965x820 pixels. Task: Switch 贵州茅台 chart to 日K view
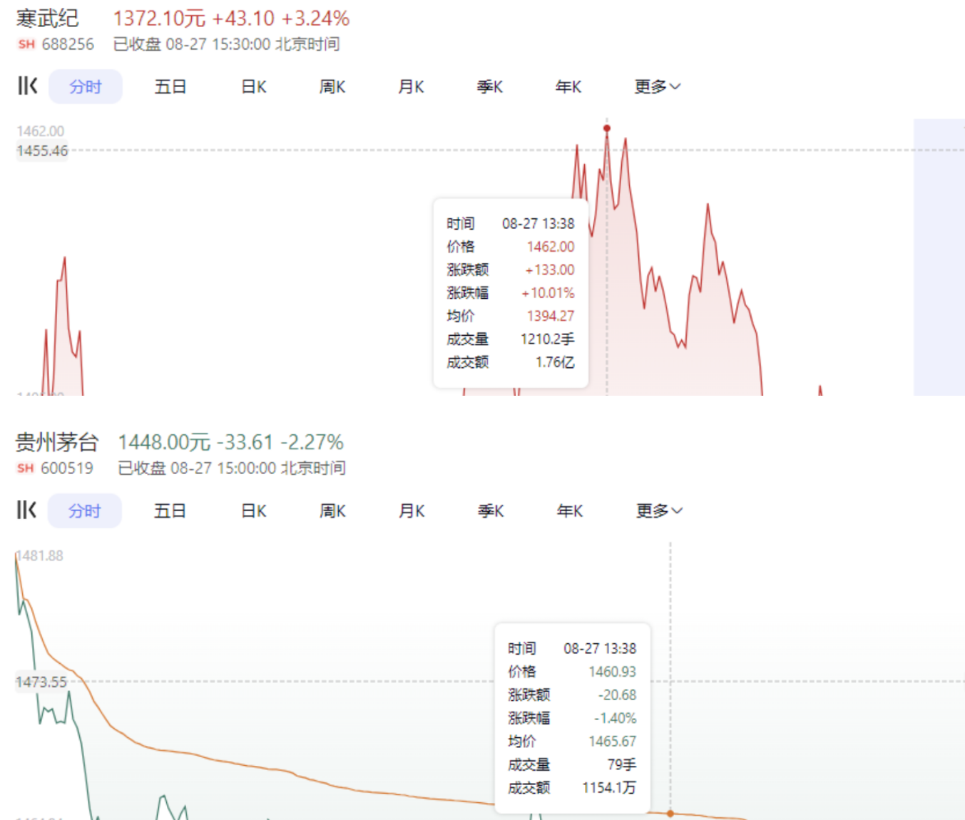(x=253, y=511)
